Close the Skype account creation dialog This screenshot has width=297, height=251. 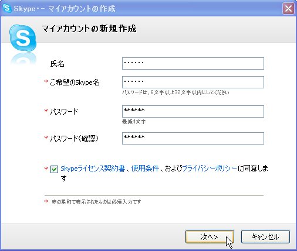coord(288,9)
